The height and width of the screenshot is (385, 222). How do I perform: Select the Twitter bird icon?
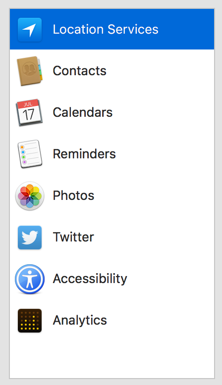(30, 238)
